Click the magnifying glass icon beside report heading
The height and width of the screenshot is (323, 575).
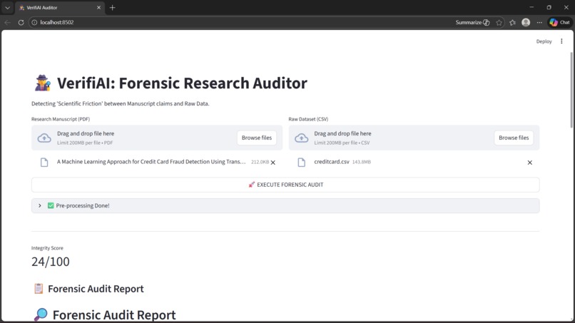tap(41, 314)
